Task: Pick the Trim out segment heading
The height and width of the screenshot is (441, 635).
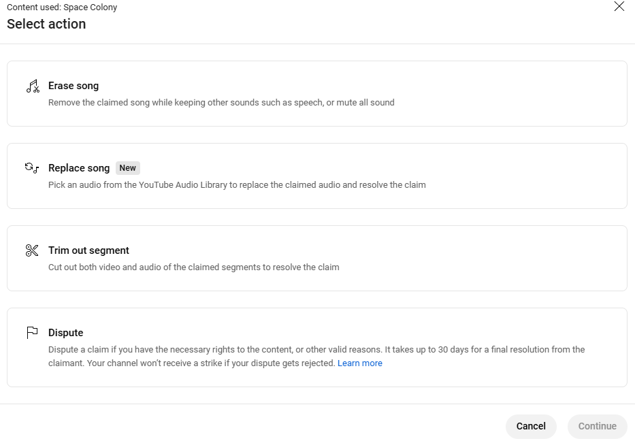Action: tap(88, 250)
